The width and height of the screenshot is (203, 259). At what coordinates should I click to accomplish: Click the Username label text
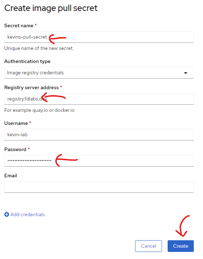click(x=16, y=123)
